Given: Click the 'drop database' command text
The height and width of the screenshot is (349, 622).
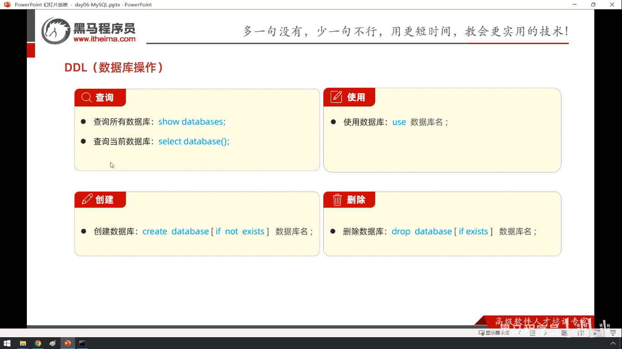Looking at the screenshot, I should (x=422, y=231).
